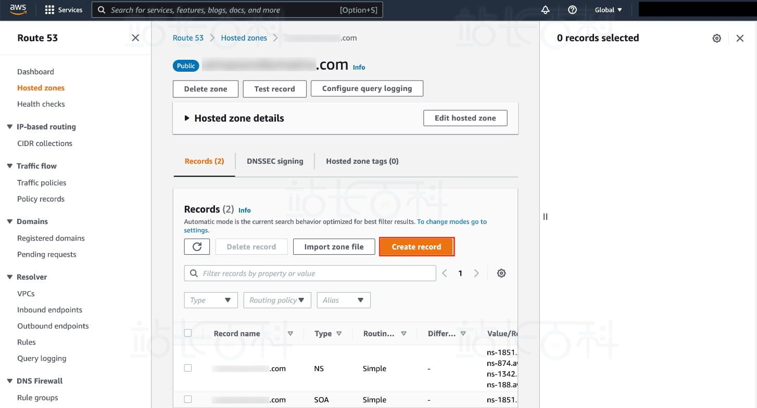Open Inbound endpoints in the sidebar
The width and height of the screenshot is (757, 408).
coord(49,310)
